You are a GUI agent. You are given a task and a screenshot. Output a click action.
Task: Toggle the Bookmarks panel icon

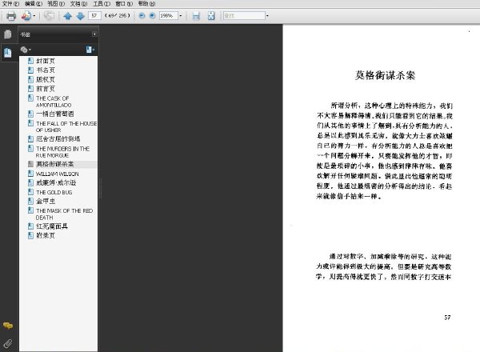pos(8,53)
